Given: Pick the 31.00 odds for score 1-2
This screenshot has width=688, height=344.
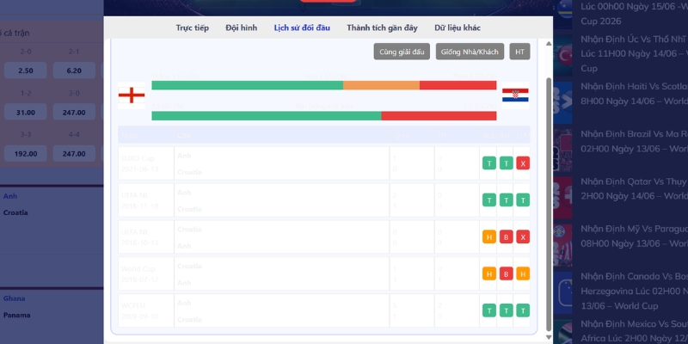Looking at the screenshot, I should [26, 113].
